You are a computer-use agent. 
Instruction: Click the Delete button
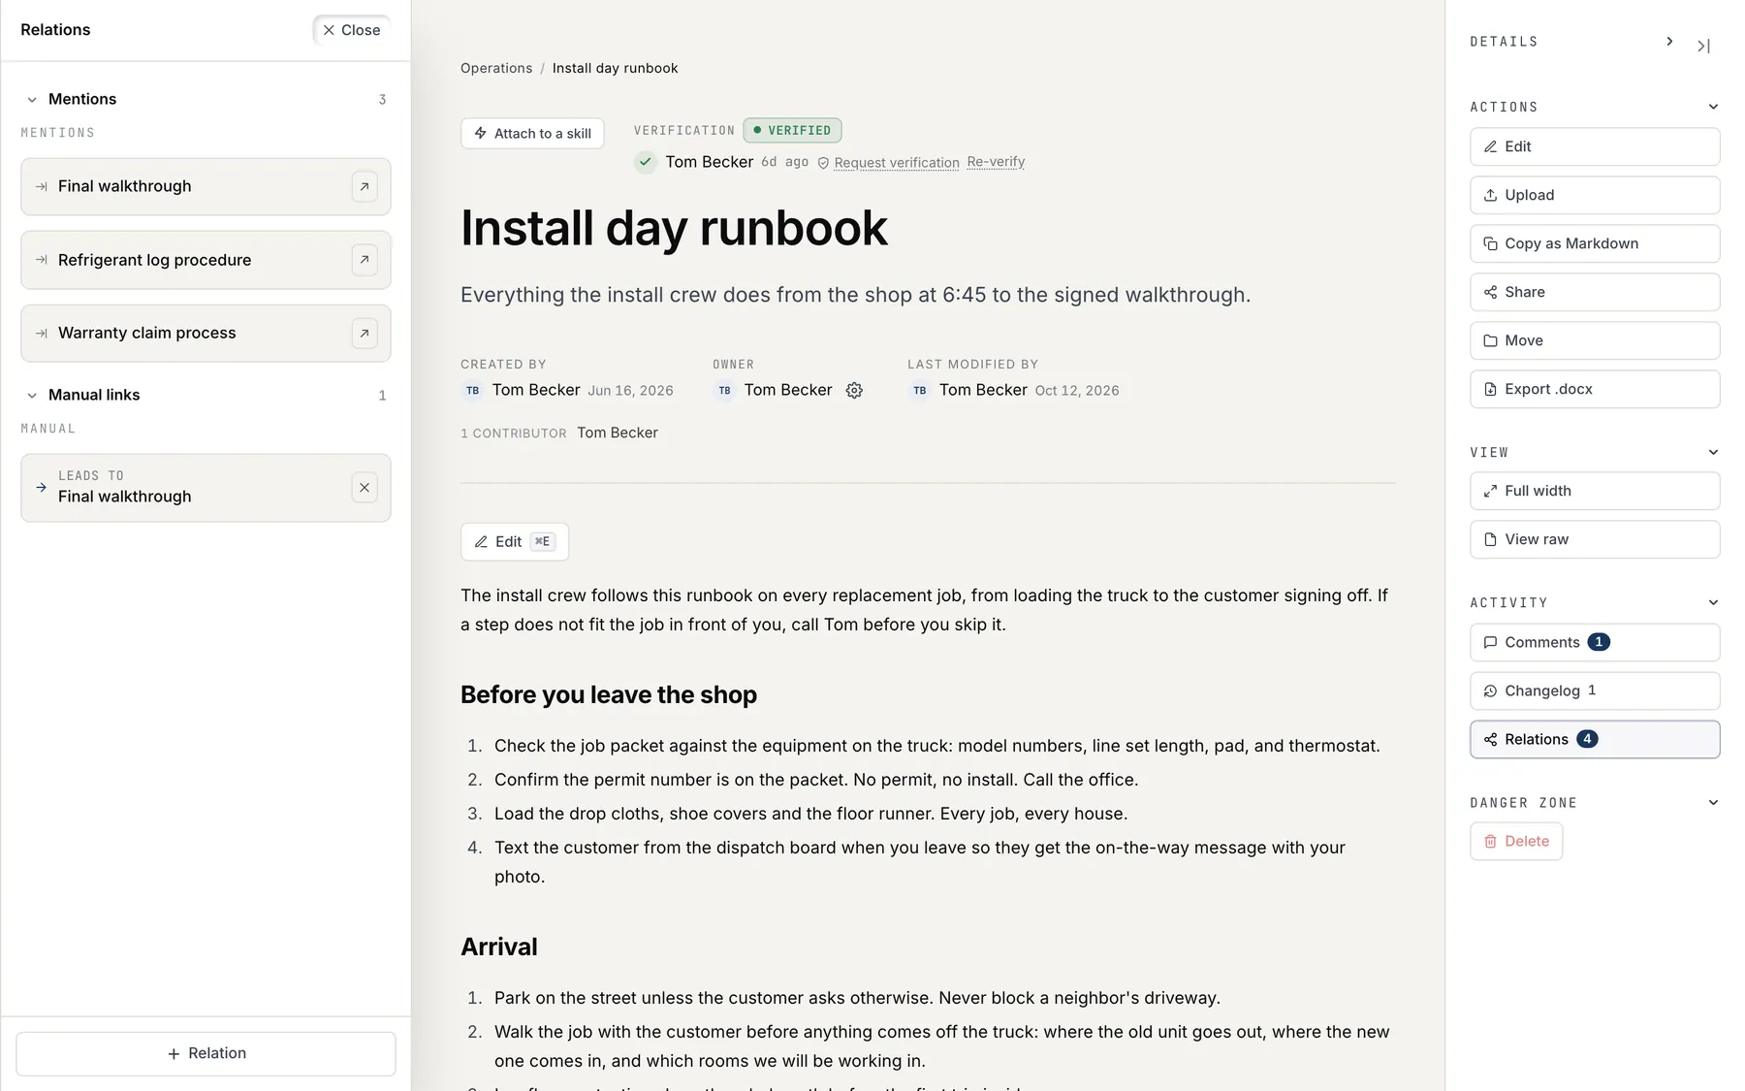click(x=1516, y=841)
